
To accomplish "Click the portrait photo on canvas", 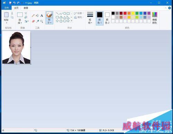I will (16, 47).
